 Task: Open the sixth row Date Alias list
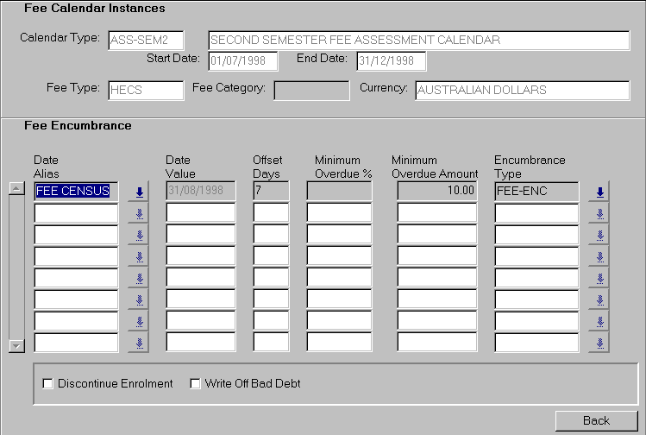coord(138,299)
